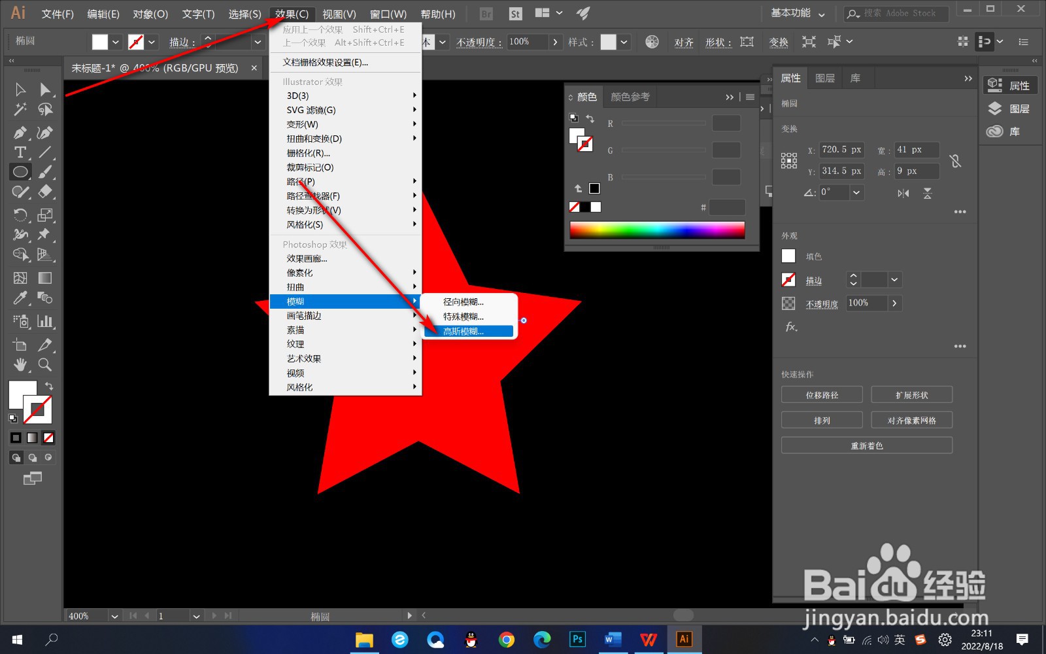Click the 位移路径 Offset Path button

pyautogui.click(x=822, y=395)
